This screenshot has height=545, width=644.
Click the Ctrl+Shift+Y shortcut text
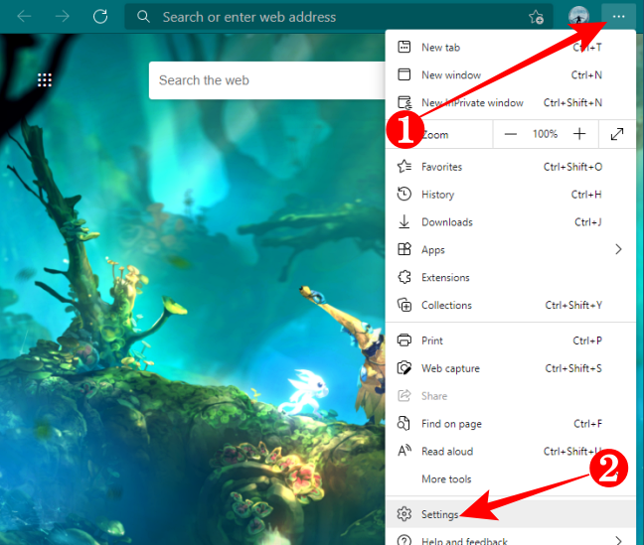573,305
